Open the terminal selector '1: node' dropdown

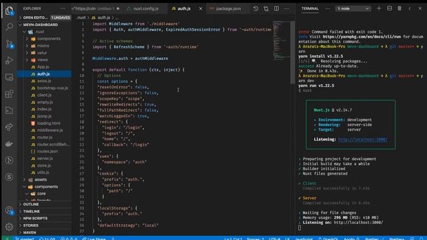(353, 9)
